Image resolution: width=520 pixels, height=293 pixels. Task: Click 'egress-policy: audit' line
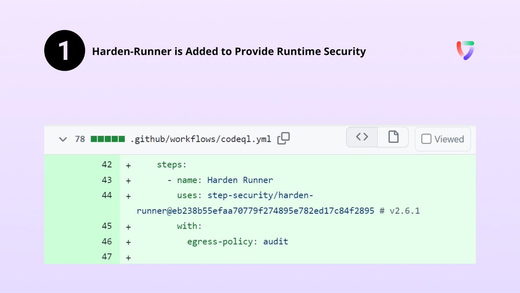coord(237,241)
